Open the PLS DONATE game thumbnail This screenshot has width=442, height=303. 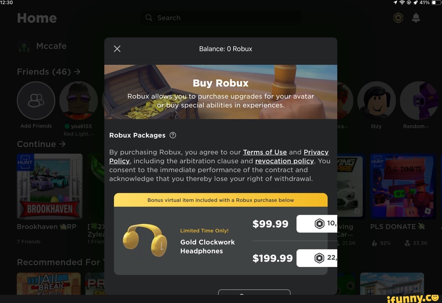tap(403, 187)
